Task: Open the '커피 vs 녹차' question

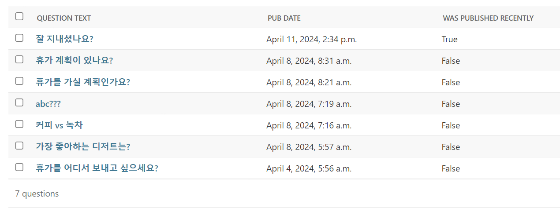Action: [59, 125]
